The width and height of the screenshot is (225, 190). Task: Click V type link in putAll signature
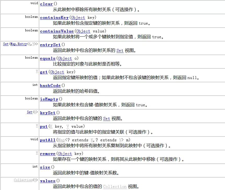[x=120, y=140]
